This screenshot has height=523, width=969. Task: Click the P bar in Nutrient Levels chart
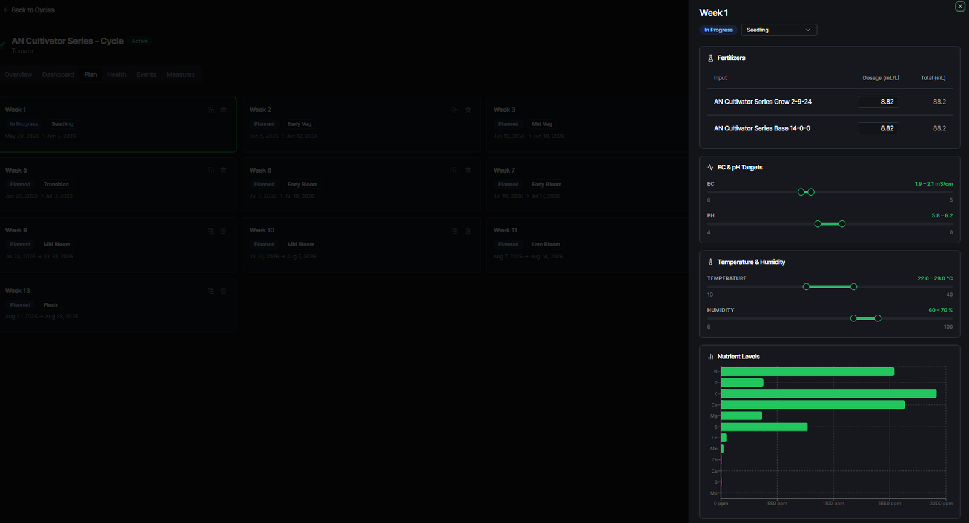pyautogui.click(x=742, y=383)
